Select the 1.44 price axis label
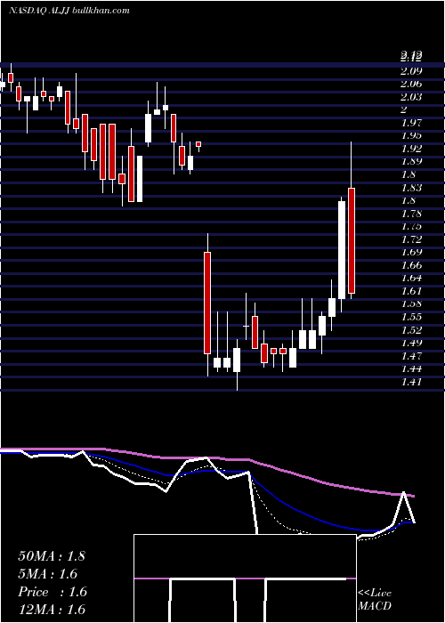Screen dimensions: 445x623 pyautogui.click(x=411, y=369)
